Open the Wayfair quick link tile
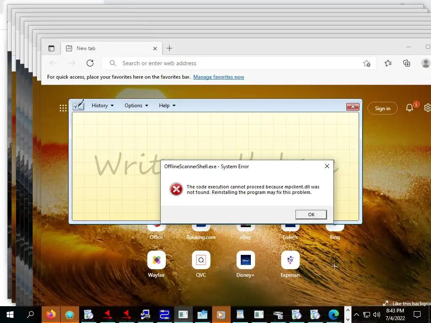Viewport: 431px width, 323px height. click(x=157, y=260)
